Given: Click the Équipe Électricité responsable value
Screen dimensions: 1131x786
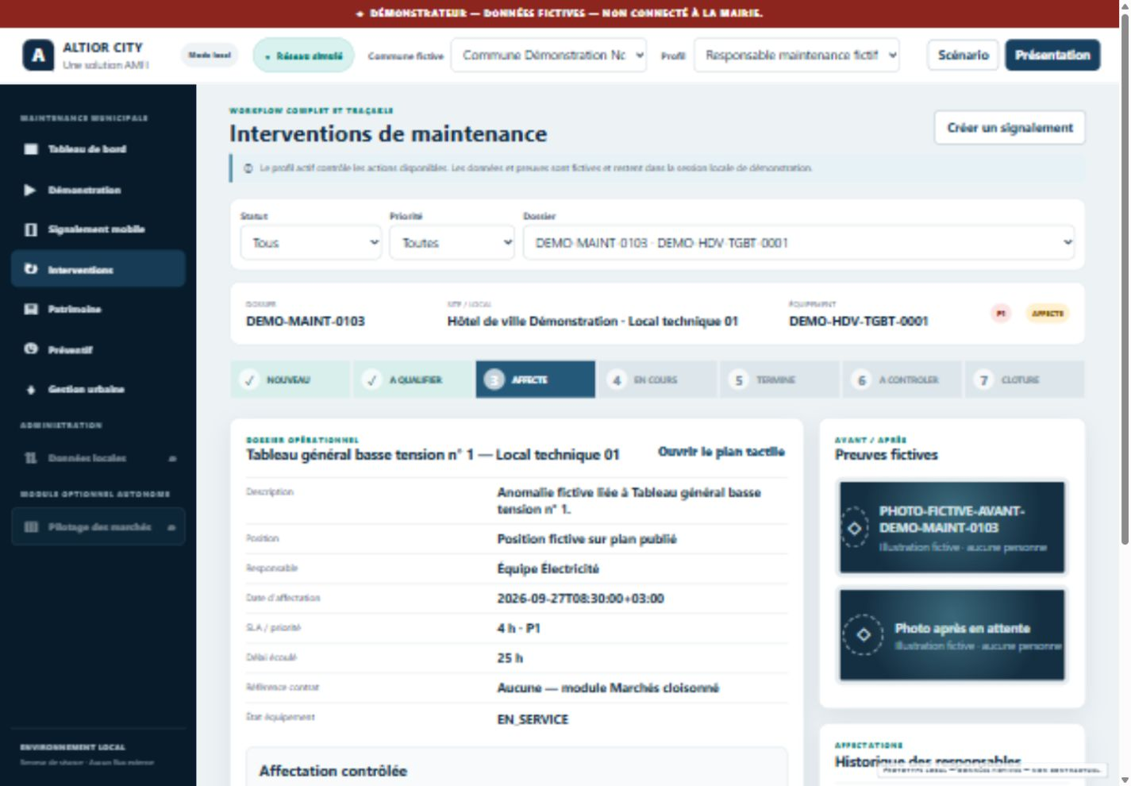Looking at the screenshot, I should (x=548, y=569).
